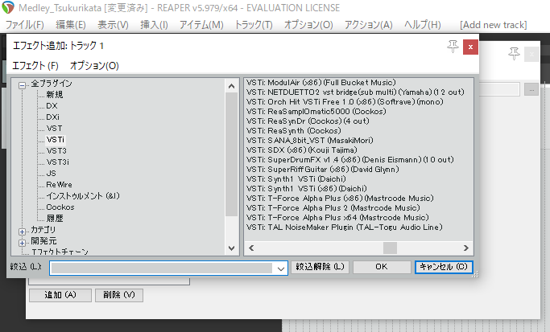Viewport: 550px width, 332px height.
Task: Select VSTi: ReaSynDr (Cockos) (4 out)
Action: pyautogui.click(x=308, y=121)
